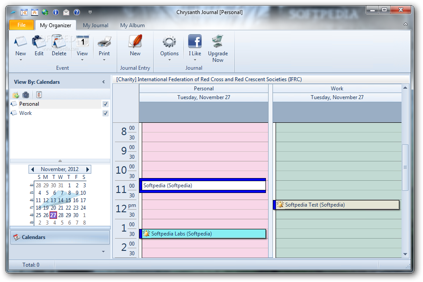This screenshot has height=282, width=423.
Task: Collapse the View By Calendars panel
Action: pyautogui.click(x=104, y=82)
